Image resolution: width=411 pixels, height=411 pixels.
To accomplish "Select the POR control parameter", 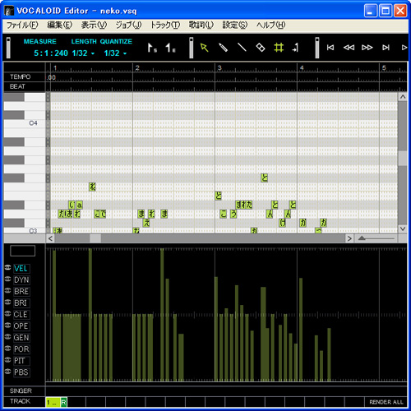I will point(21,349).
